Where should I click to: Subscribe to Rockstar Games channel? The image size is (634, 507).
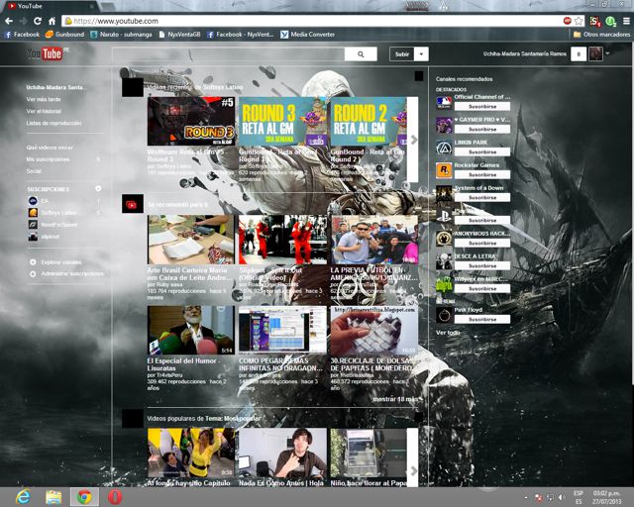tap(482, 174)
